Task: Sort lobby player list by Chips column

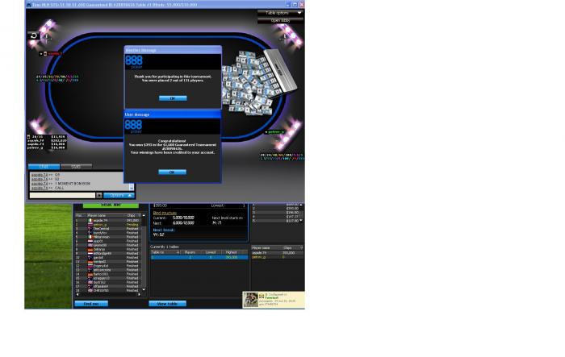Action: tap(133, 215)
